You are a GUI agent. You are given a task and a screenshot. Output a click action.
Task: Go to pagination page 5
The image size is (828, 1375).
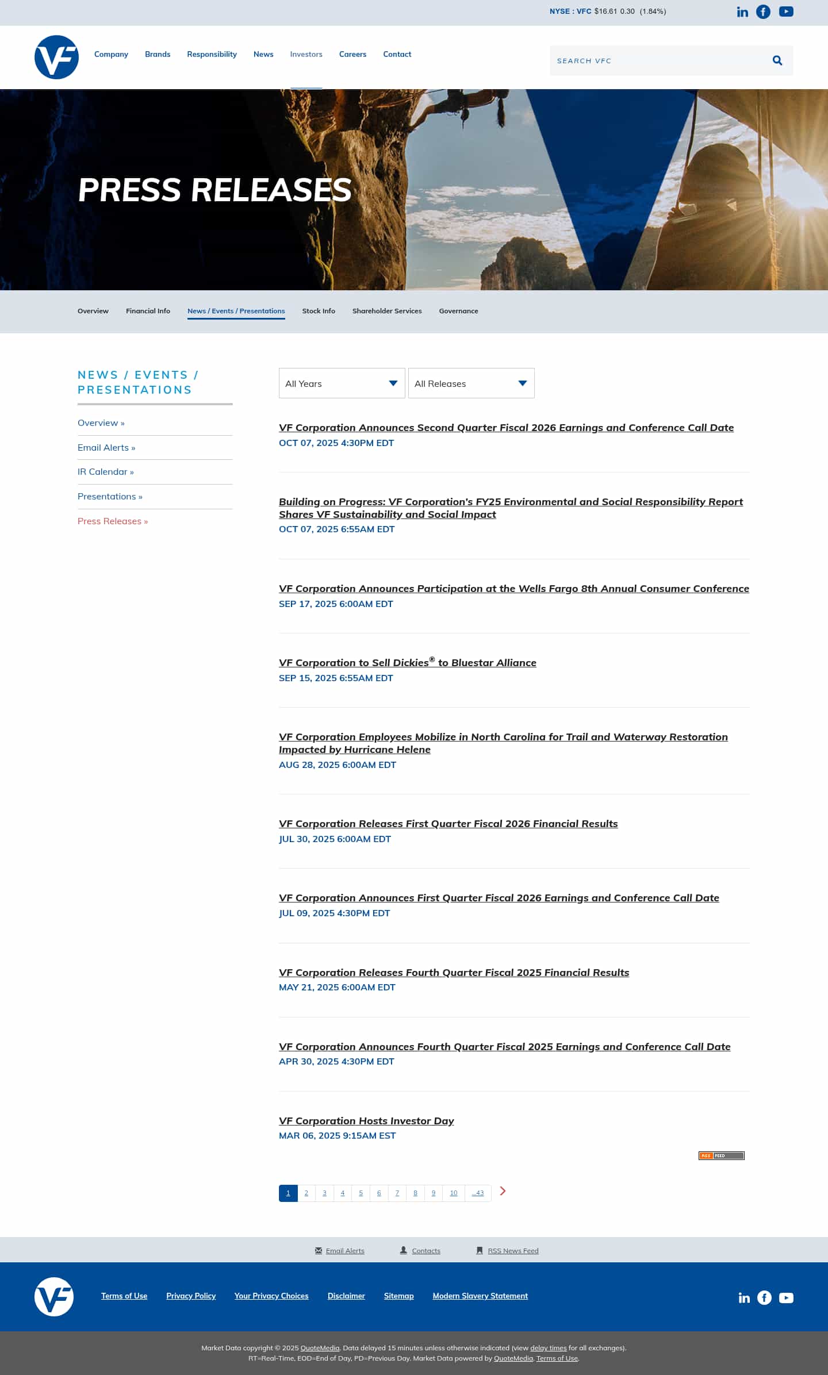(361, 1193)
